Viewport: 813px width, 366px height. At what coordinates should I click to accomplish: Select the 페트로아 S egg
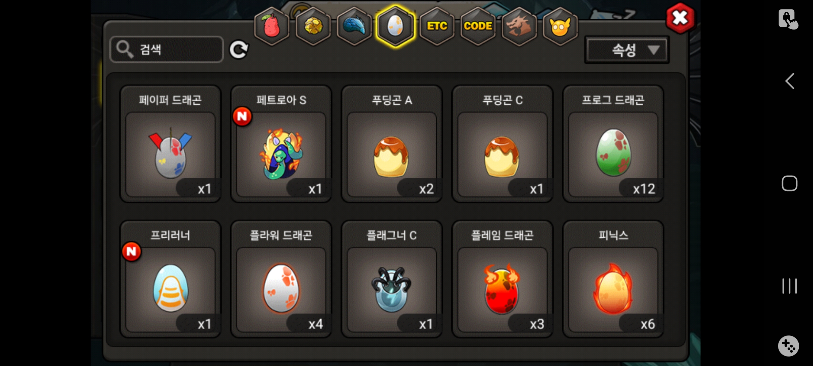click(281, 144)
